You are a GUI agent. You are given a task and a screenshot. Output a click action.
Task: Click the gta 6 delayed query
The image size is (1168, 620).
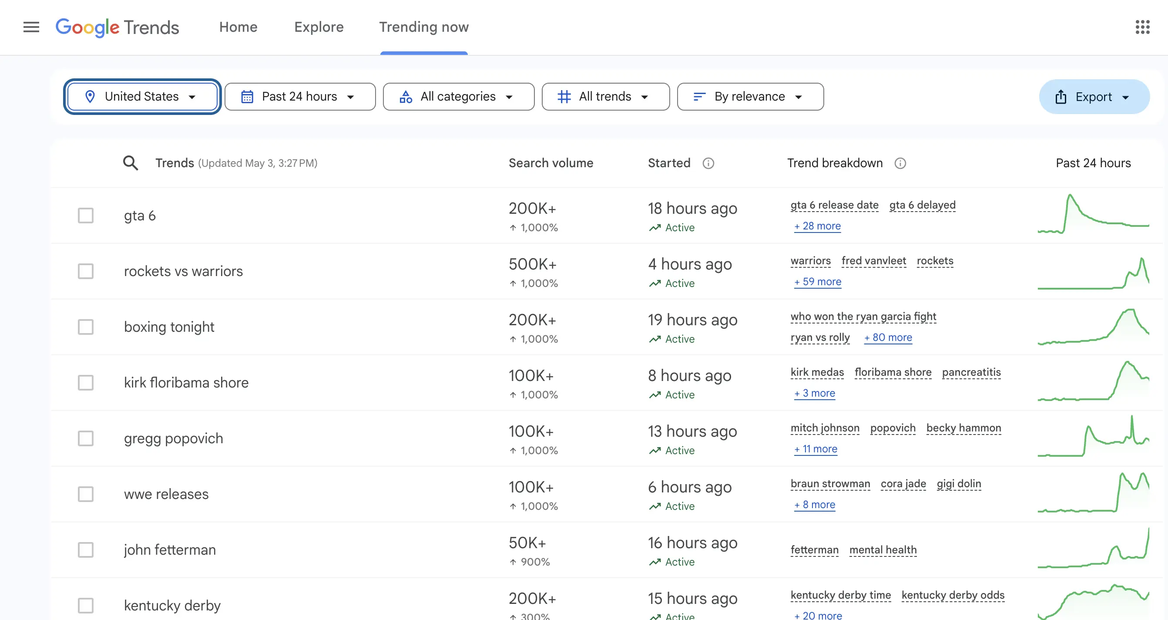click(x=922, y=205)
